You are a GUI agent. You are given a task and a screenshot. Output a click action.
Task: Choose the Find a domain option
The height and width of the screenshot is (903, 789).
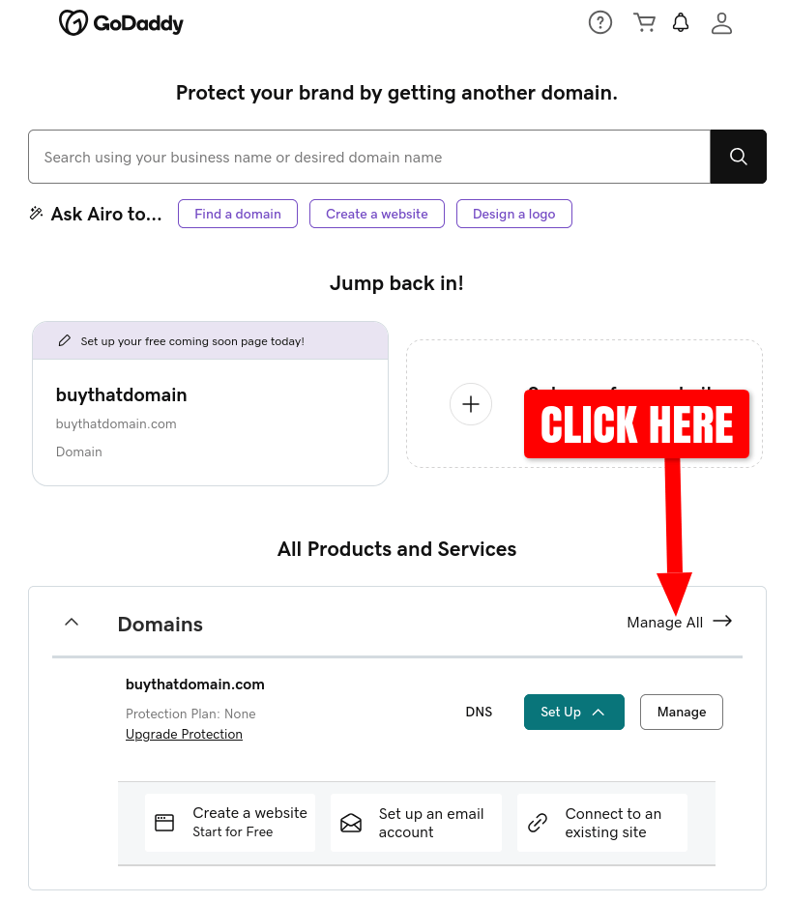[237, 213]
